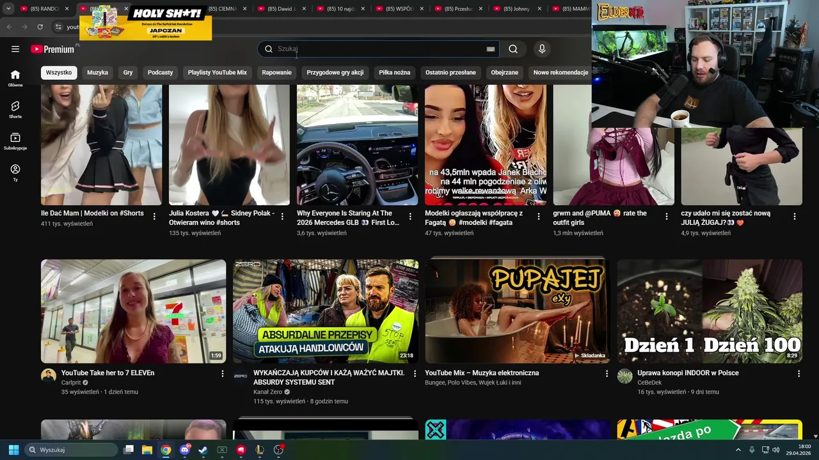This screenshot has width=819, height=460.
Task: Open site information icon in address bar
Action: pyautogui.click(x=58, y=27)
